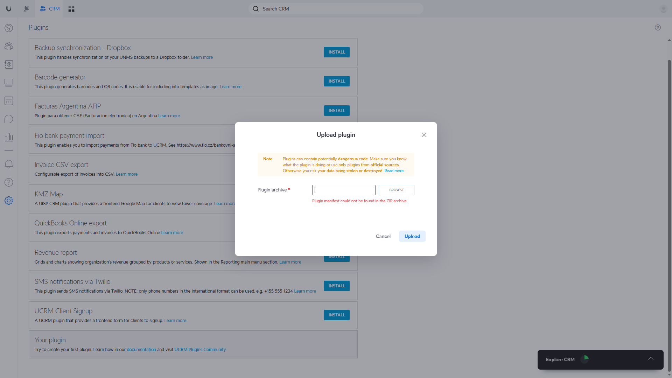Open the Network app icon in top bar
The width and height of the screenshot is (672, 378).
26,9
